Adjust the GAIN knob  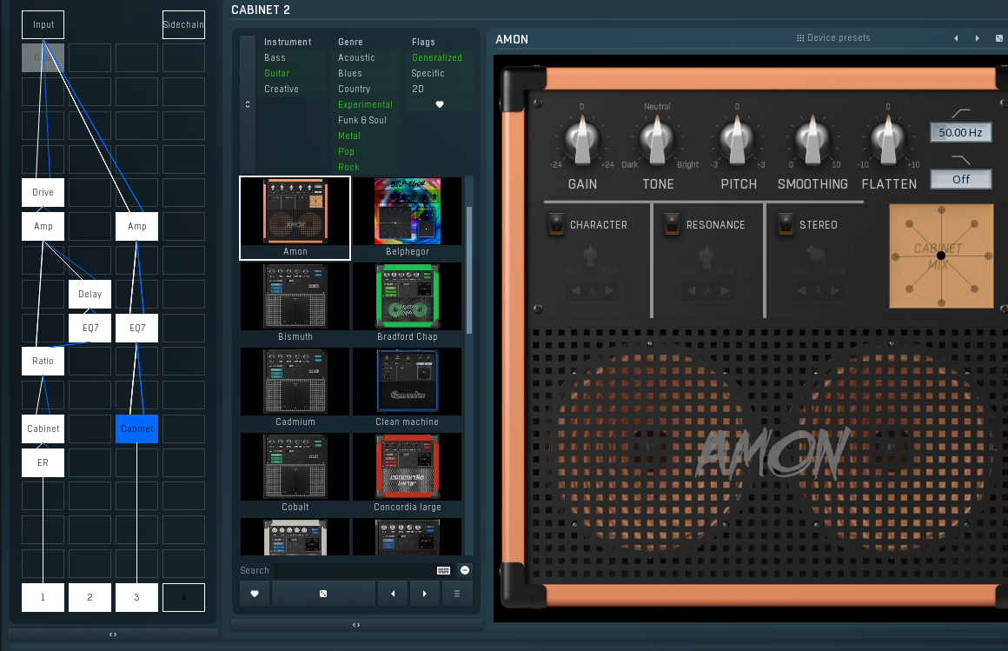[582, 139]
